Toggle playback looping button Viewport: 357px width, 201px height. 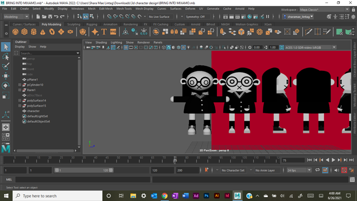tap(317, 170)
